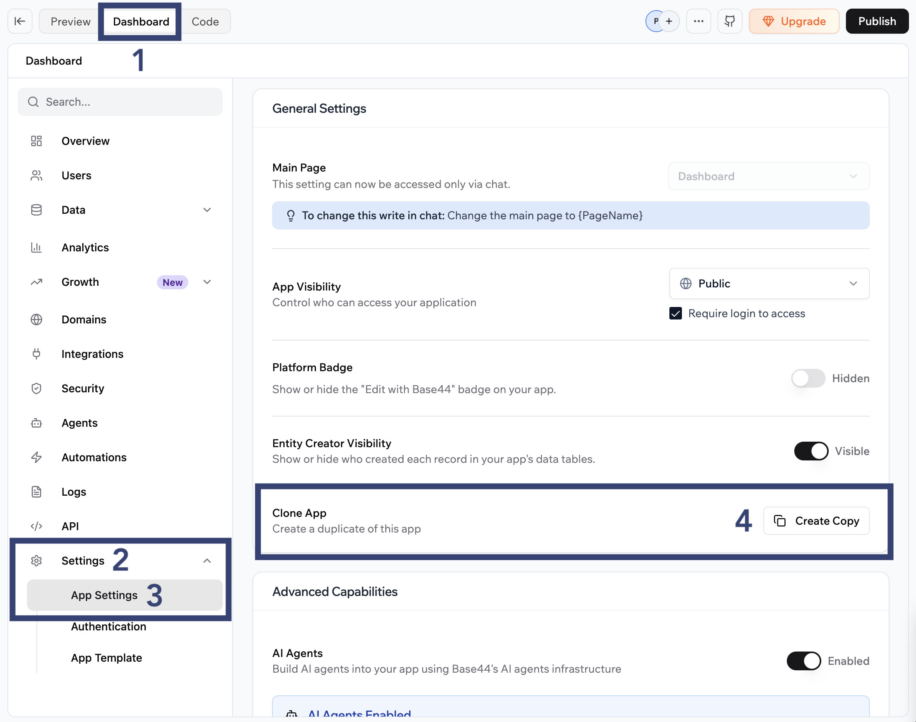Click the Integrations plug icon
Image resolution: width=916 pixels, height=722 pixels.
click(36, 354)
